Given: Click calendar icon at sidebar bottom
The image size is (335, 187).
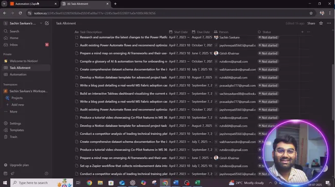Looking at the screenshot, I should pos(6,174).
